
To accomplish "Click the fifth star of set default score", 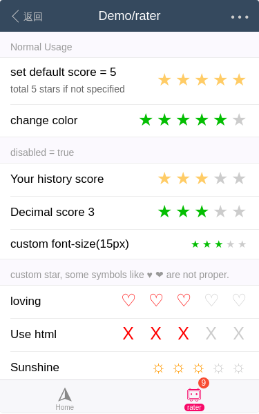I will [x=239, y=80].
